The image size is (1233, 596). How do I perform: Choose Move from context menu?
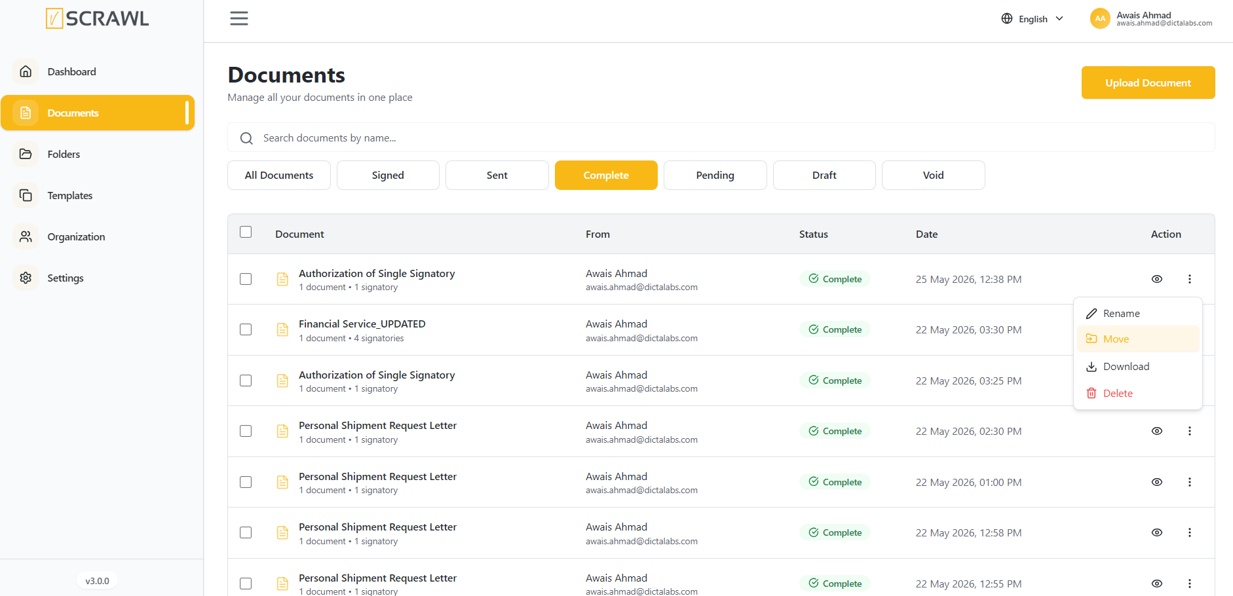pos(1138,339)
